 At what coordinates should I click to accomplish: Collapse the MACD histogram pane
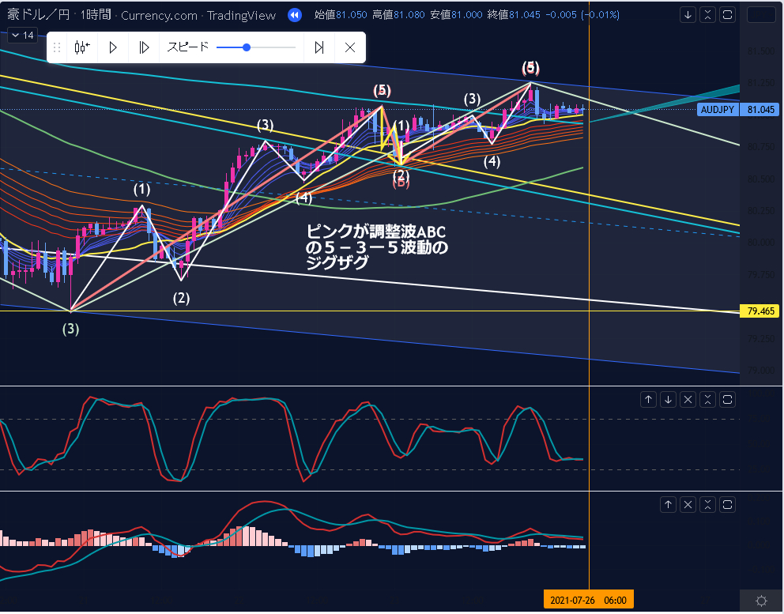tap(708, 504)
